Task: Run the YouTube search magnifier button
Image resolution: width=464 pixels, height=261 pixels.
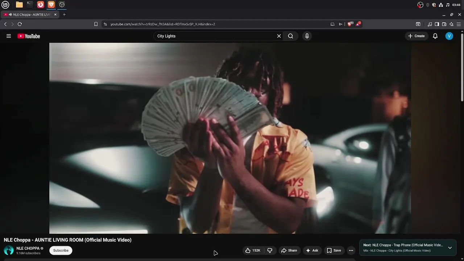Action: pos(291,36)
